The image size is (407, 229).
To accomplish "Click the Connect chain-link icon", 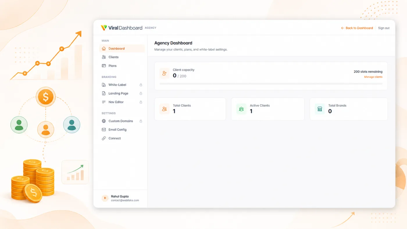I will tap(104, 138).
